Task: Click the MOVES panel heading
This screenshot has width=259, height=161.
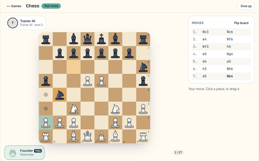Action: point(197,23)
